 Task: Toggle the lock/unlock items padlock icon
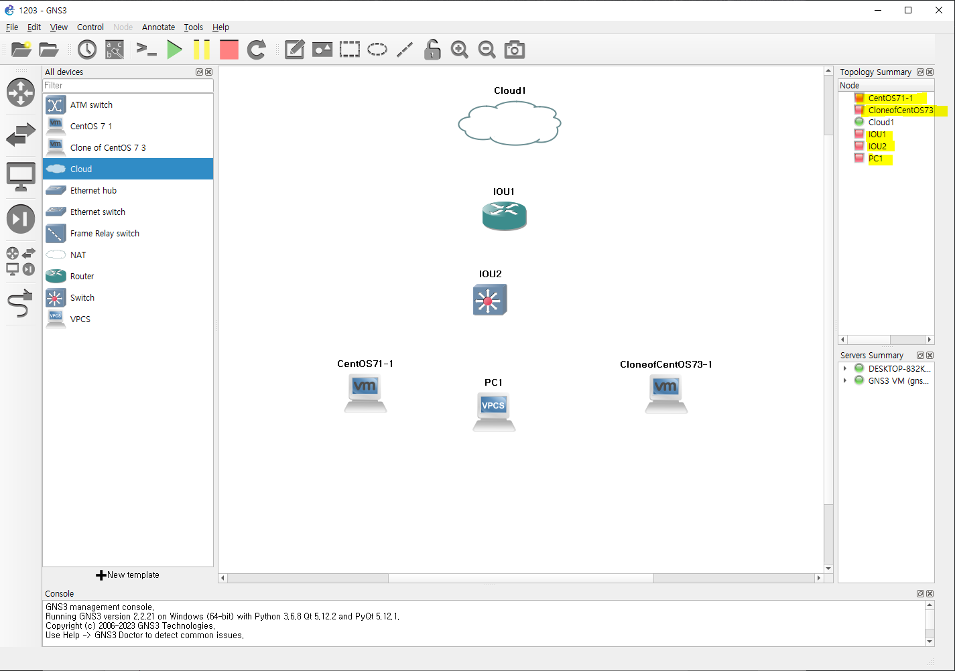tap(432, 50)
